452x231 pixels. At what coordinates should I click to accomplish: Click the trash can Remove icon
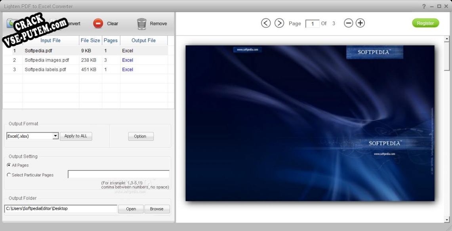[x=141, y=24]
